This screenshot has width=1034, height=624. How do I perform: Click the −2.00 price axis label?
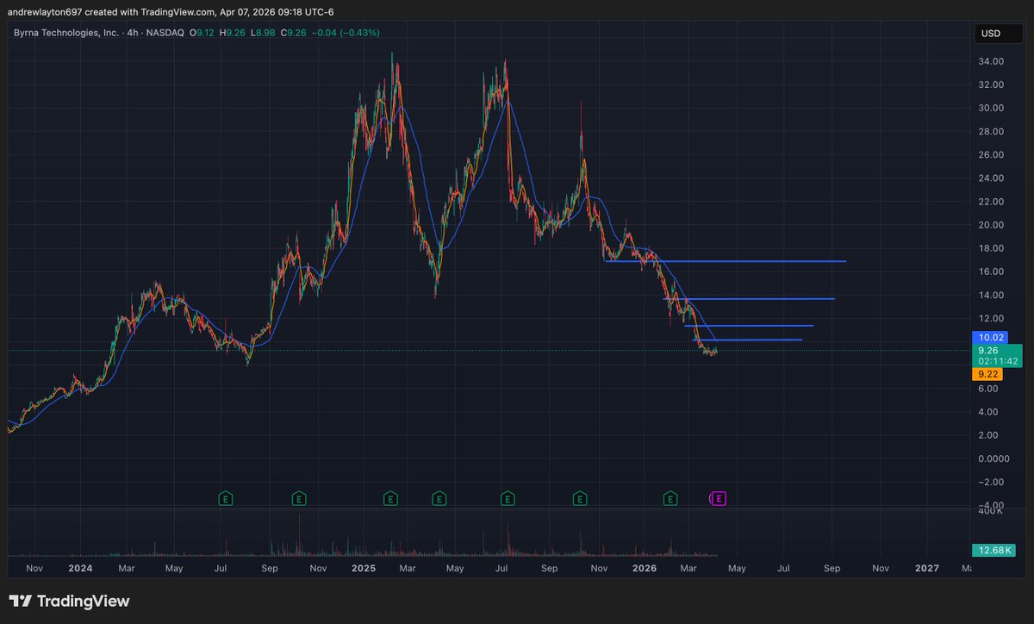tap(989, 482)
